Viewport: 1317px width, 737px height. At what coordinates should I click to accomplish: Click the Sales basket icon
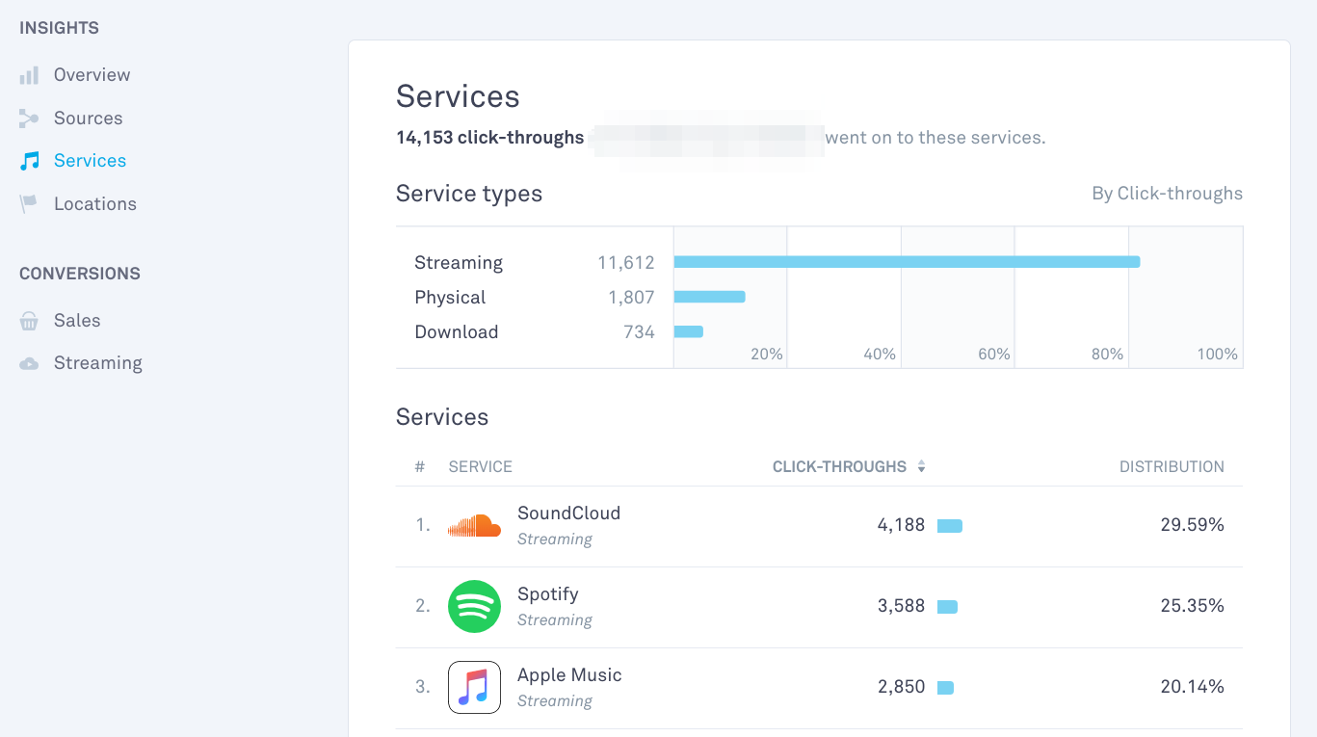point(29,321)
